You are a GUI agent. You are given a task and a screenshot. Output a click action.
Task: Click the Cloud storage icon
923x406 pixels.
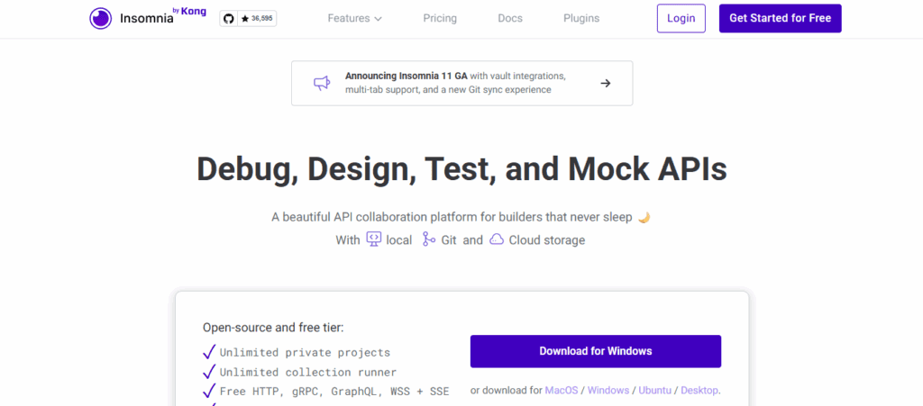pos(497,239)
